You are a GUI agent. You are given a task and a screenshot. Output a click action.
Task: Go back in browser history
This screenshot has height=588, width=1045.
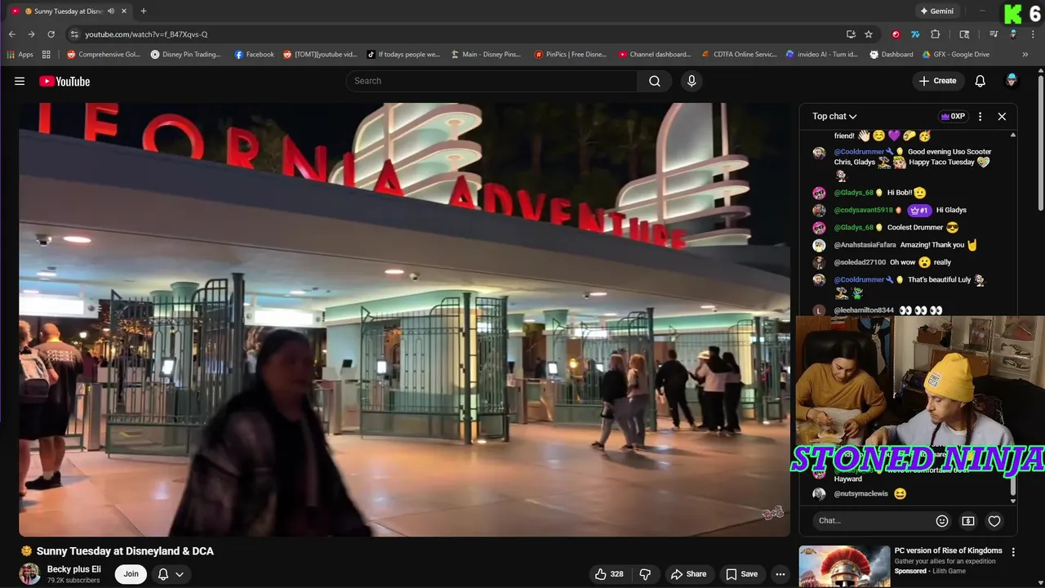pyautogui.click(x=12, y=34)
